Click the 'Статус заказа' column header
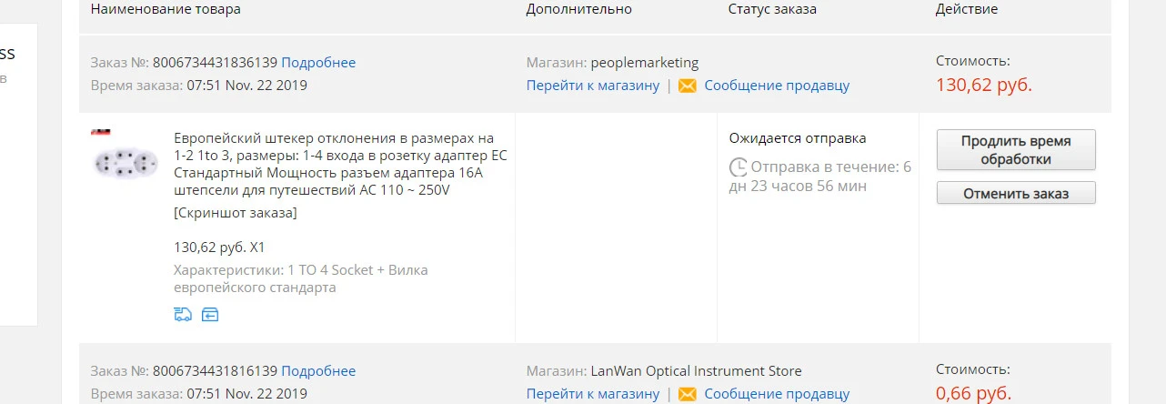Screen dimensions: 1166x404 772,9
